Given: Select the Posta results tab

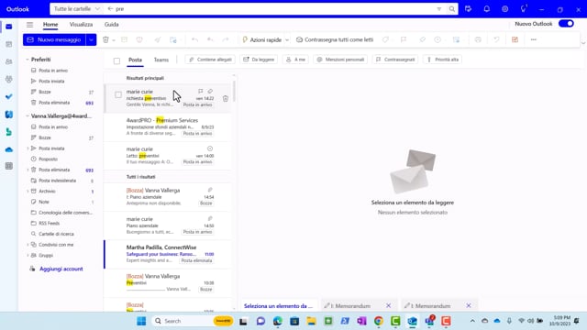Looking at the screenshot, I should point(135,60).
